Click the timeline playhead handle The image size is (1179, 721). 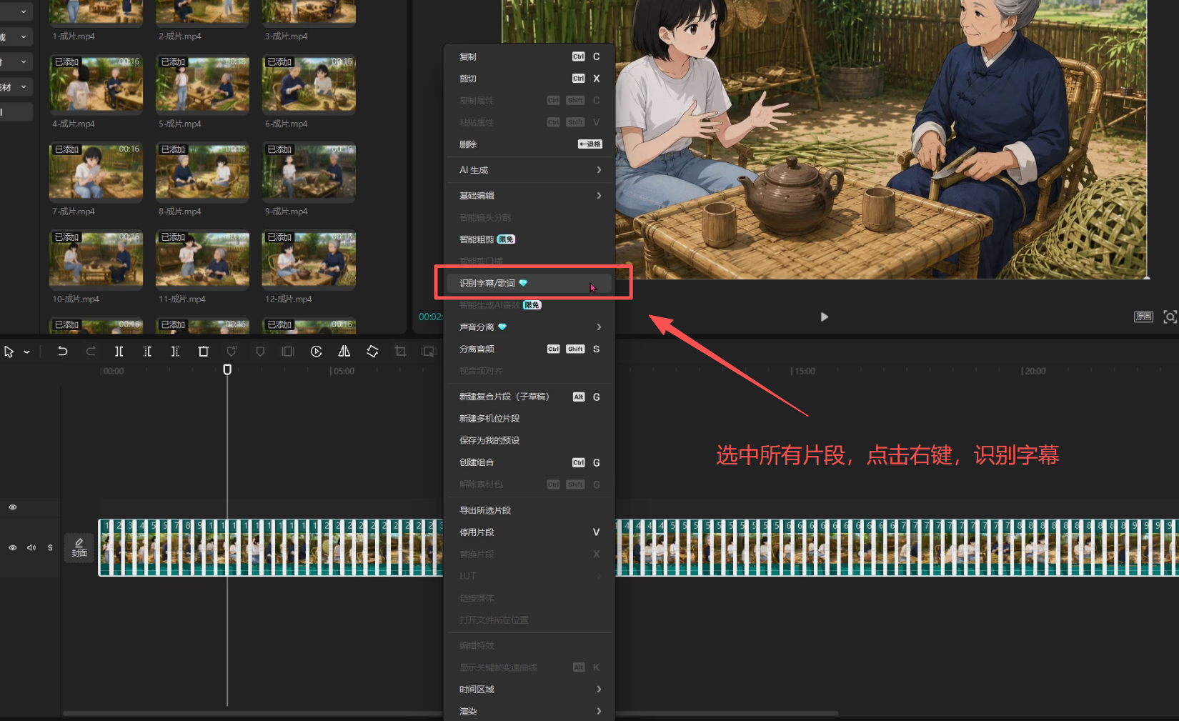[x=227, y=369]
